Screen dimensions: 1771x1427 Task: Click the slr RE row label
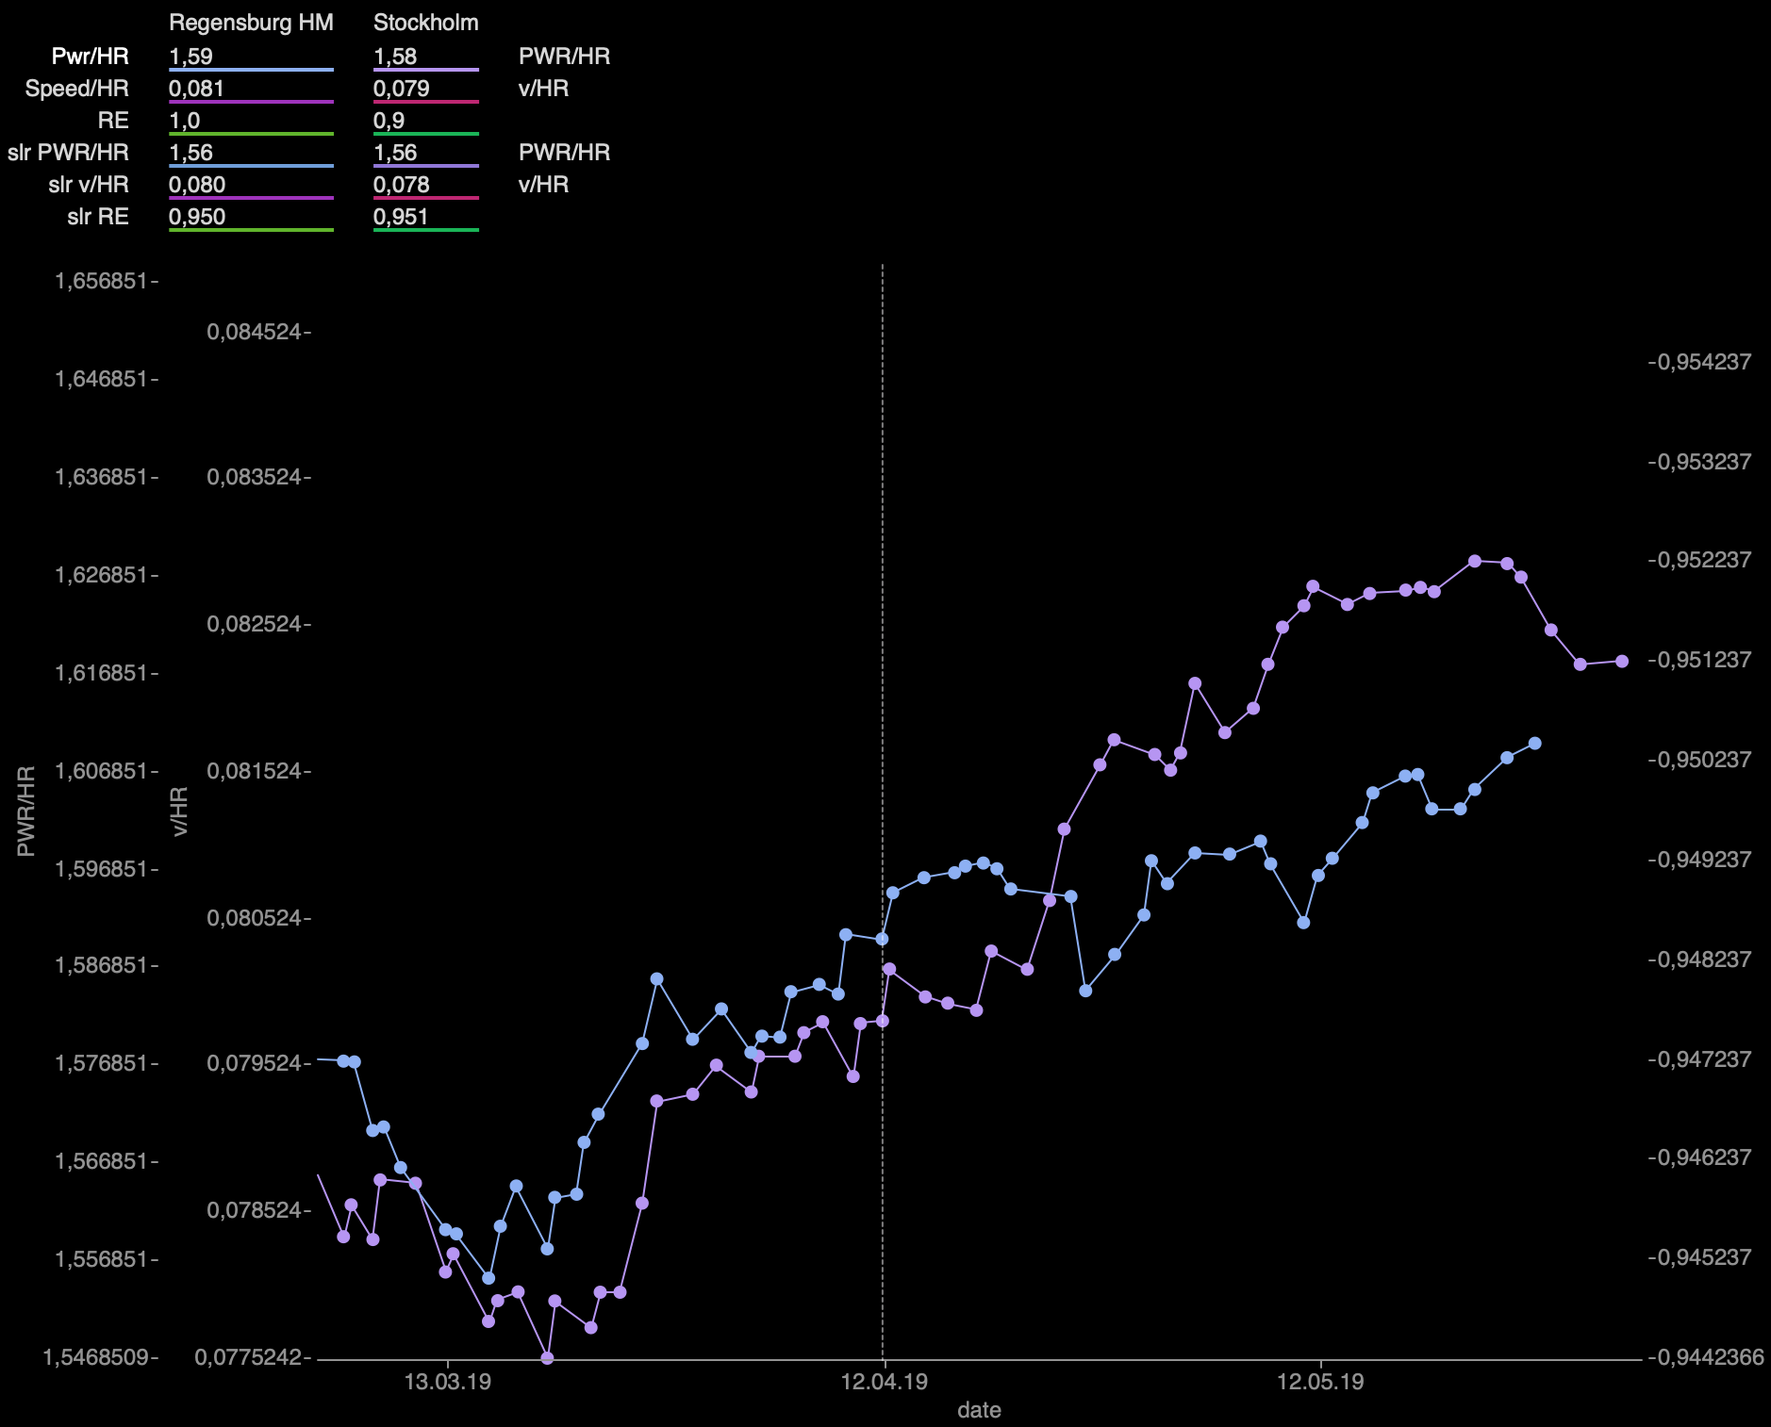[97, 217]
